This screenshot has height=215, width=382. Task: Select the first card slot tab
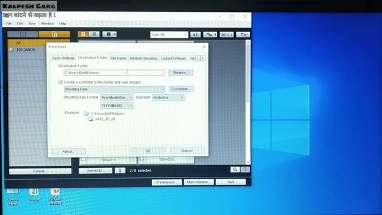pyautogui.click(x=23, y=34)
